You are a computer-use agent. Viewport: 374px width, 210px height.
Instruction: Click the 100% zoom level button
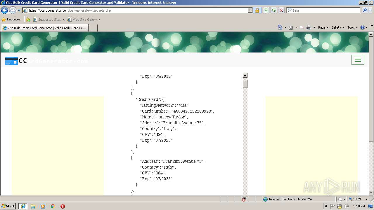[x=355, y=199]
